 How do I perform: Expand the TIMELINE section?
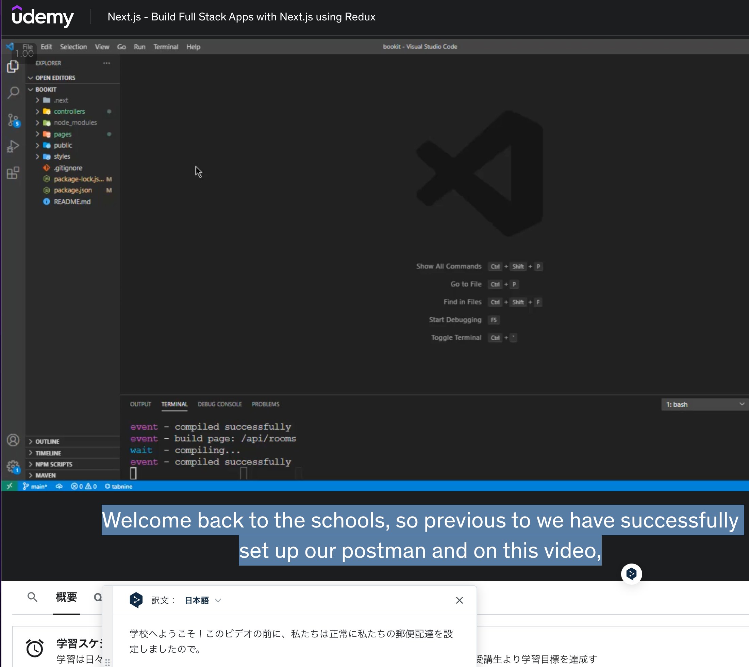[48, 453]
